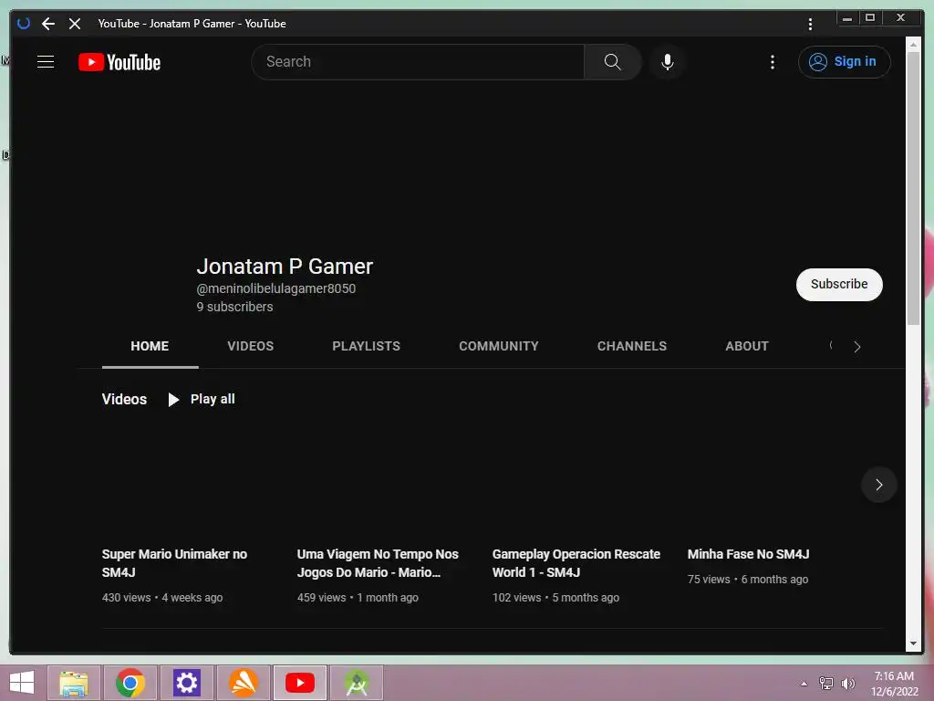This screenshot has width=934, height=701.
Task: Click 459 views 1 month ago text
Action: (358, 598)
